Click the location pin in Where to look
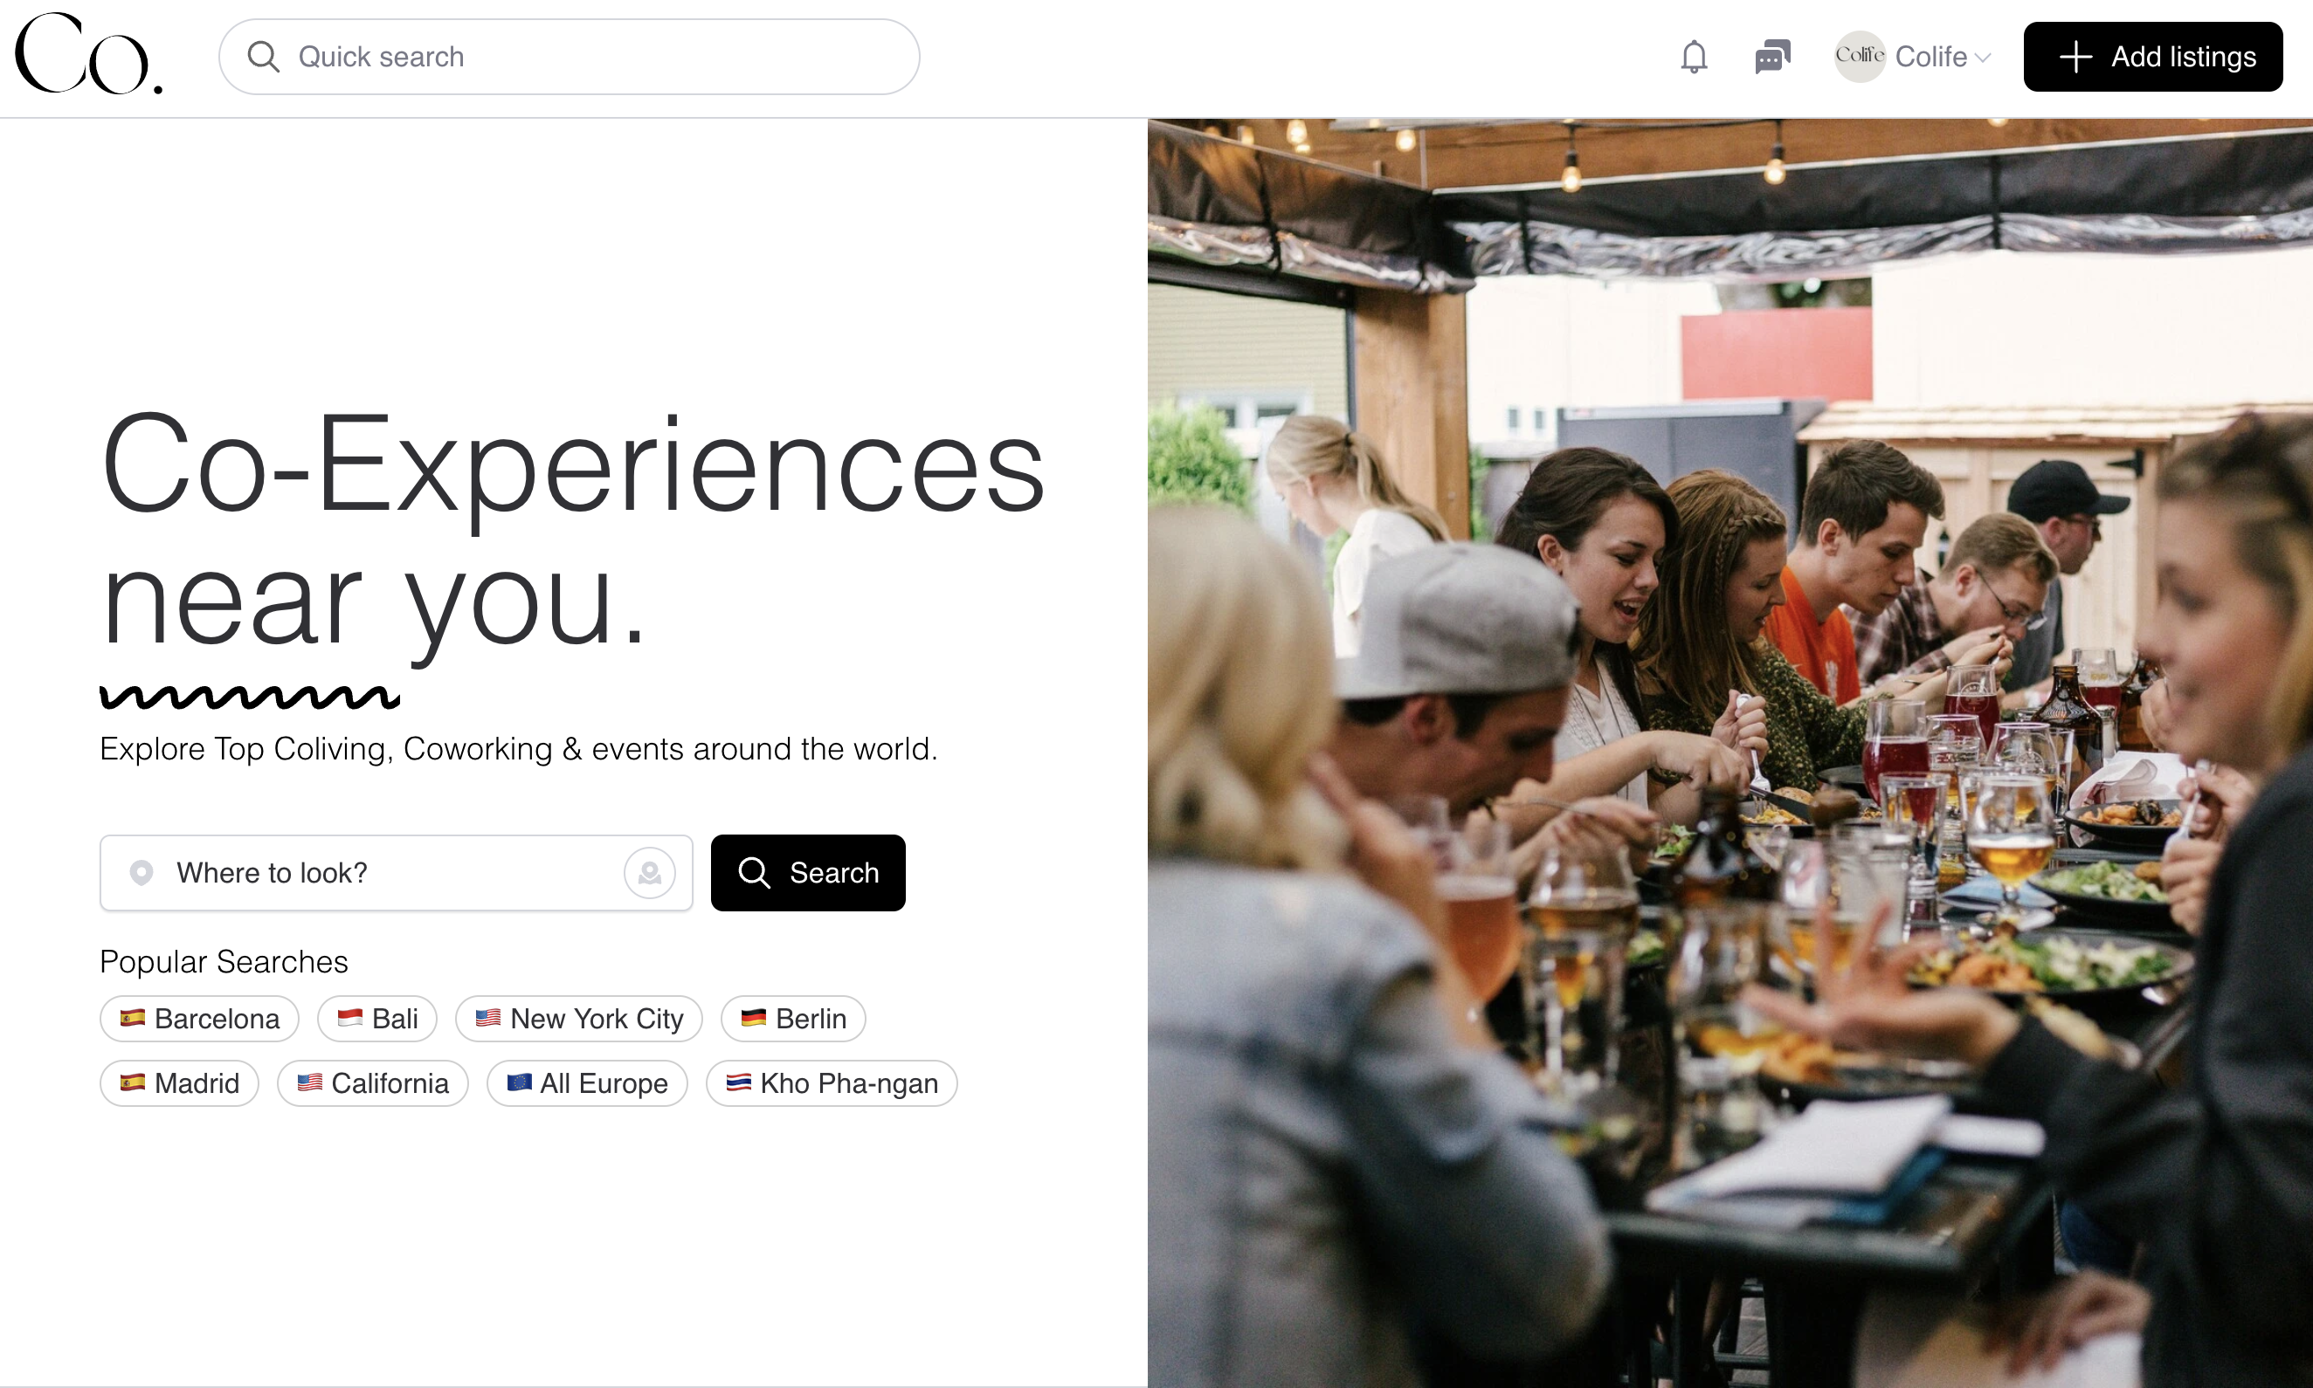Viewport: 2313px width, 1388px height. pos(142,873)
